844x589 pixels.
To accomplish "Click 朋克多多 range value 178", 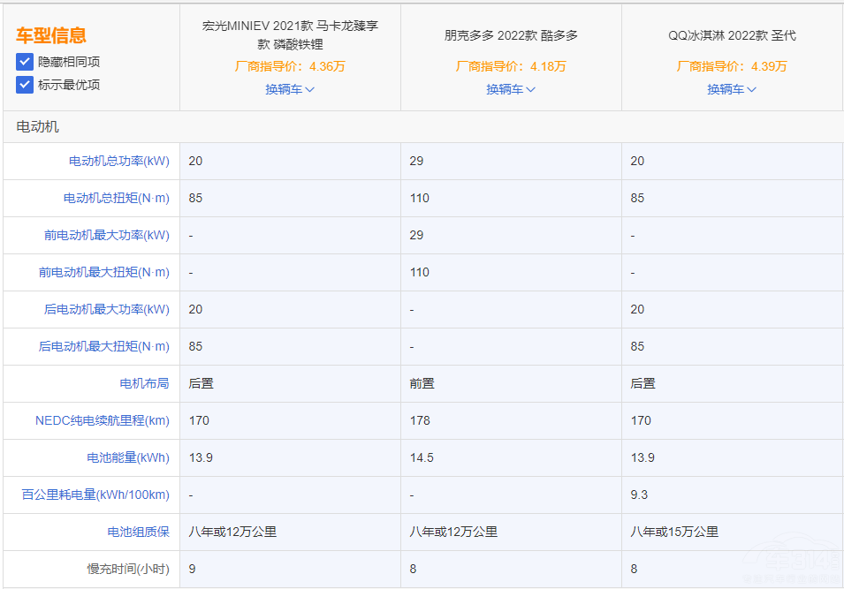I will [x=420, y=420].
